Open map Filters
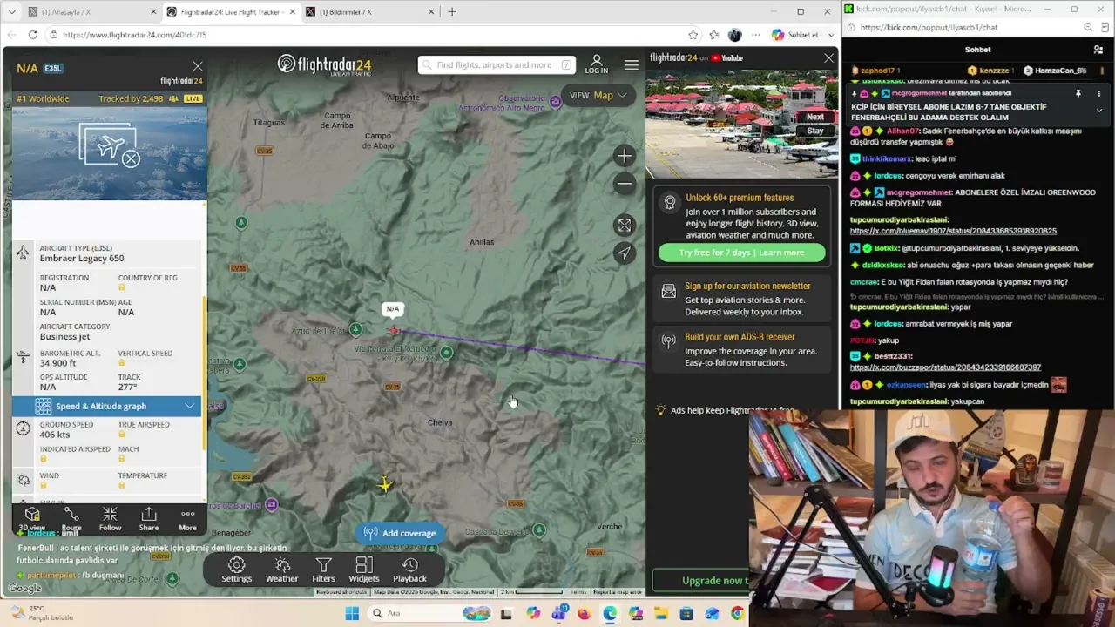 (x=323, y=570)
